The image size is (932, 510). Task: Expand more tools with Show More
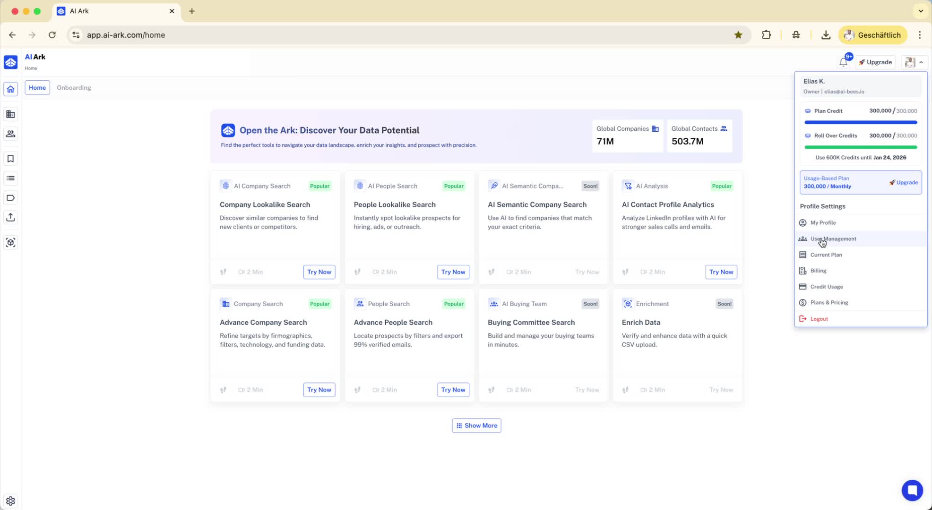tap(476, 425)
